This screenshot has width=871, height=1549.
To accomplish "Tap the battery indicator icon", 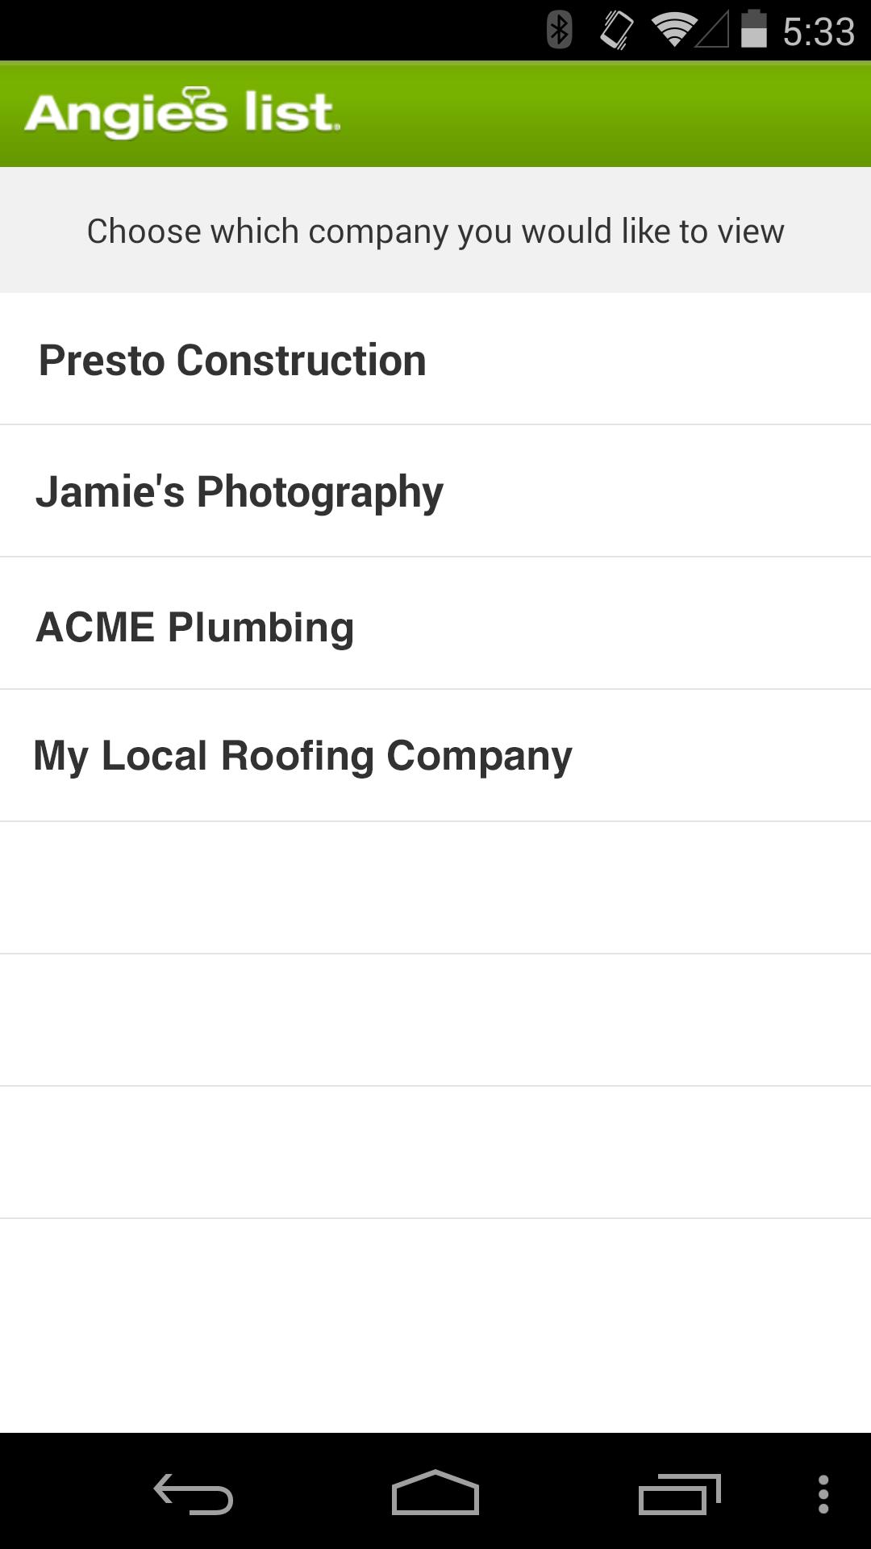I will click(x=753, y=31).
